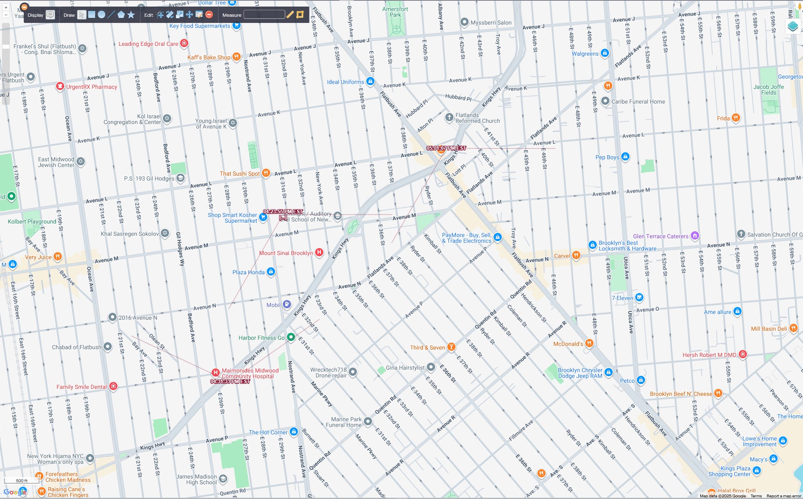Click the resize shape edit icon
803x499 pixels.
point(180,15)
